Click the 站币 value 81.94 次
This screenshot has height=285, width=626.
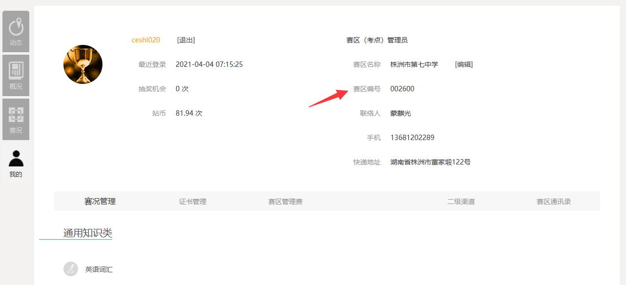[189, 113]
